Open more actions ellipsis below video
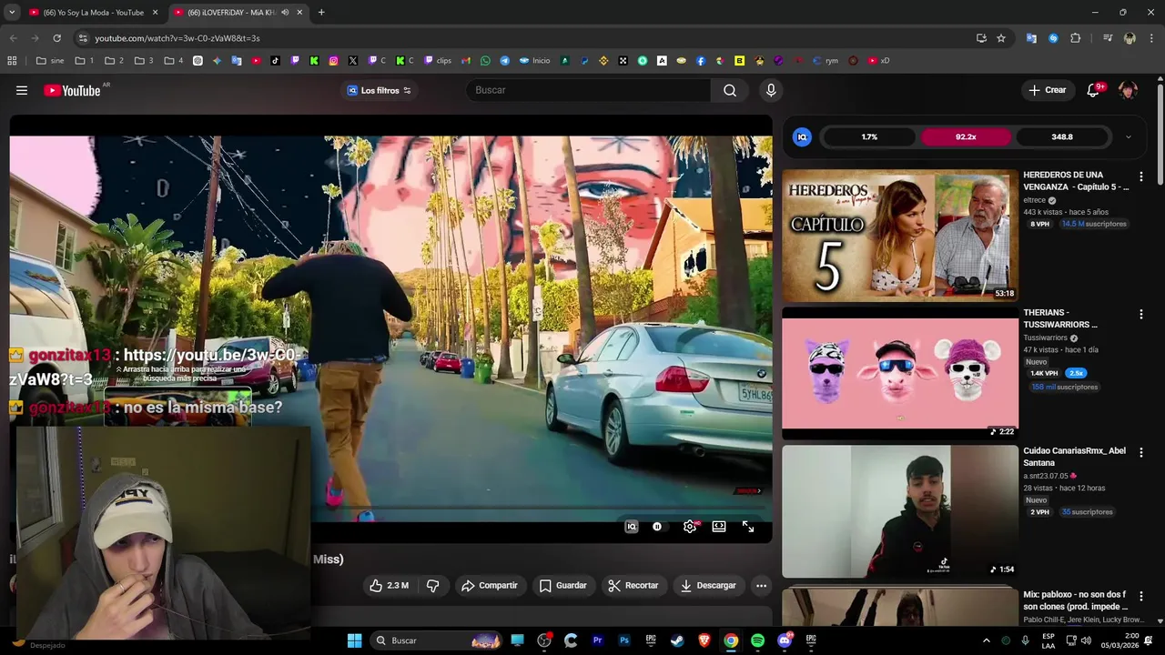The image size is (1165, 655). tap(762, 586)
